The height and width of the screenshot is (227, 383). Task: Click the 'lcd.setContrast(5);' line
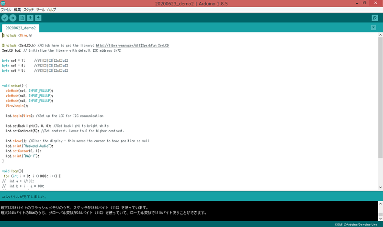pos(65,131)
